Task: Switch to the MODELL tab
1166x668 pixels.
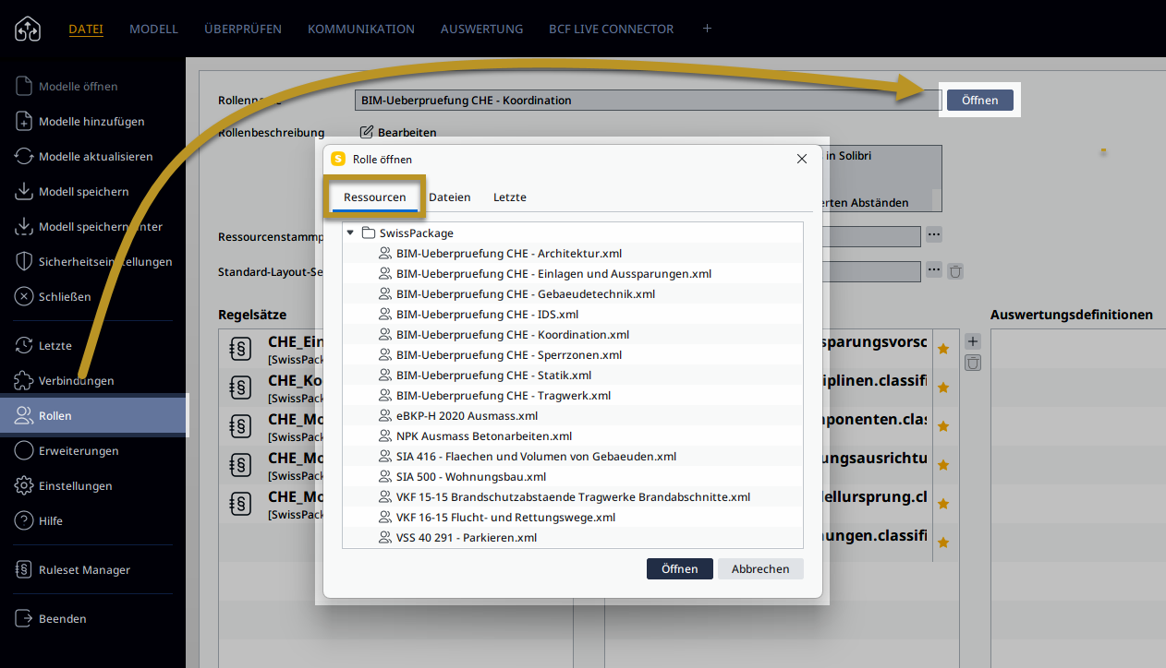Action: point(153,29)
